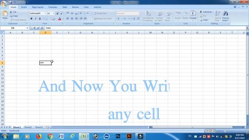Viewport: 249px width, 140px height.
Task: Open the Format cells menu
Action: (193, 16)
